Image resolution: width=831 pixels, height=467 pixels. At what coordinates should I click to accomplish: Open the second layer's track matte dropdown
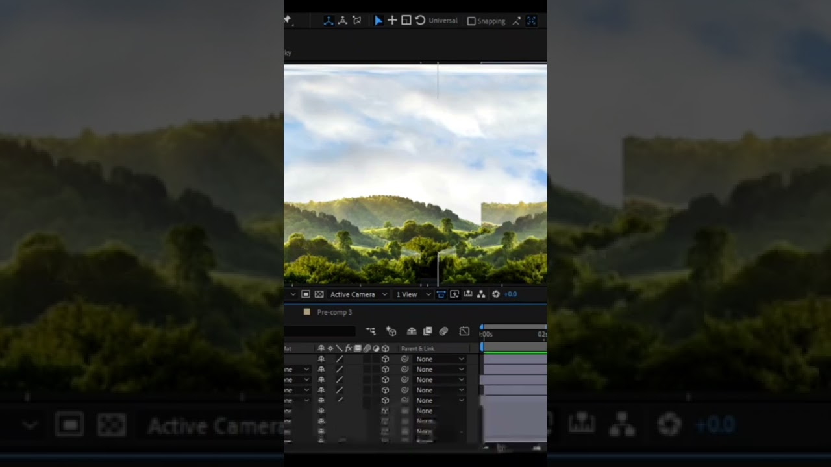click(x=297, y=370)
